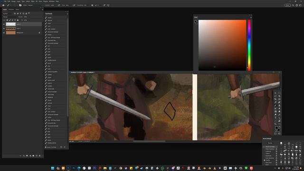
Task: Hide Layer 1 with eye icon
Action: pyautogui.click(x=4, y=28)
